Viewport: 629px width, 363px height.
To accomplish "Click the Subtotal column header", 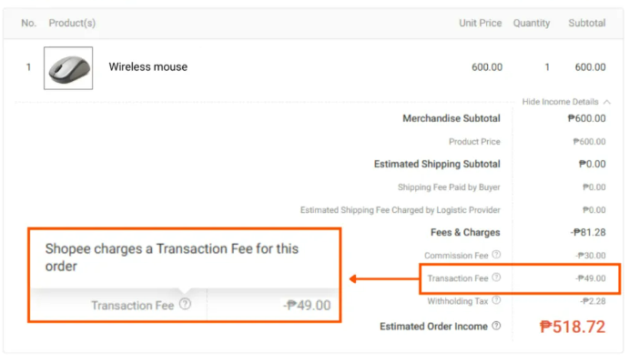I will click(x=587, y=24).
